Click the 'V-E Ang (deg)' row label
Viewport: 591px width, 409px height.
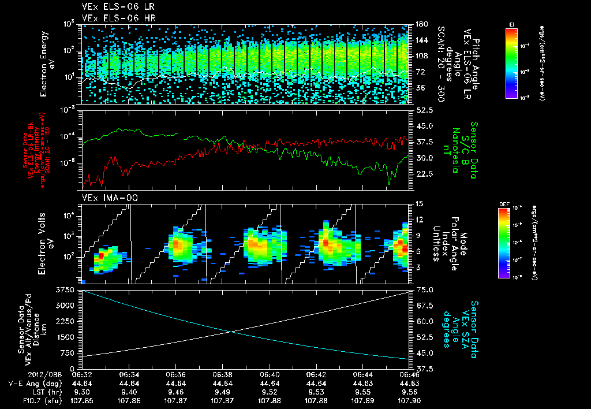pos(35,384)
